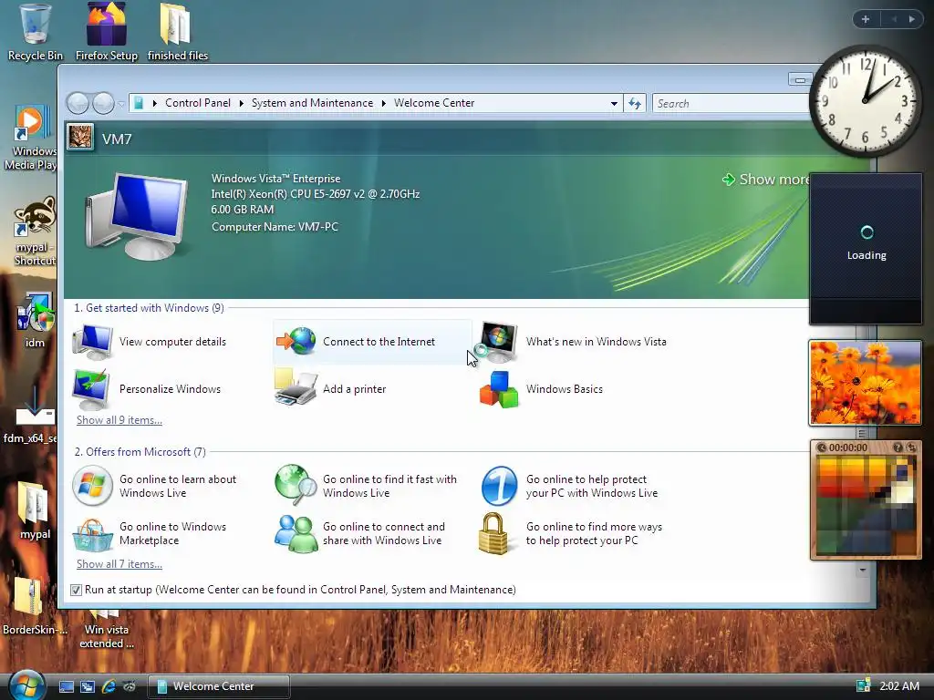Expand System and Maintenance breadcrumb arrow
934x700 pixels.
pyautogui.click(x=384, y=104)
